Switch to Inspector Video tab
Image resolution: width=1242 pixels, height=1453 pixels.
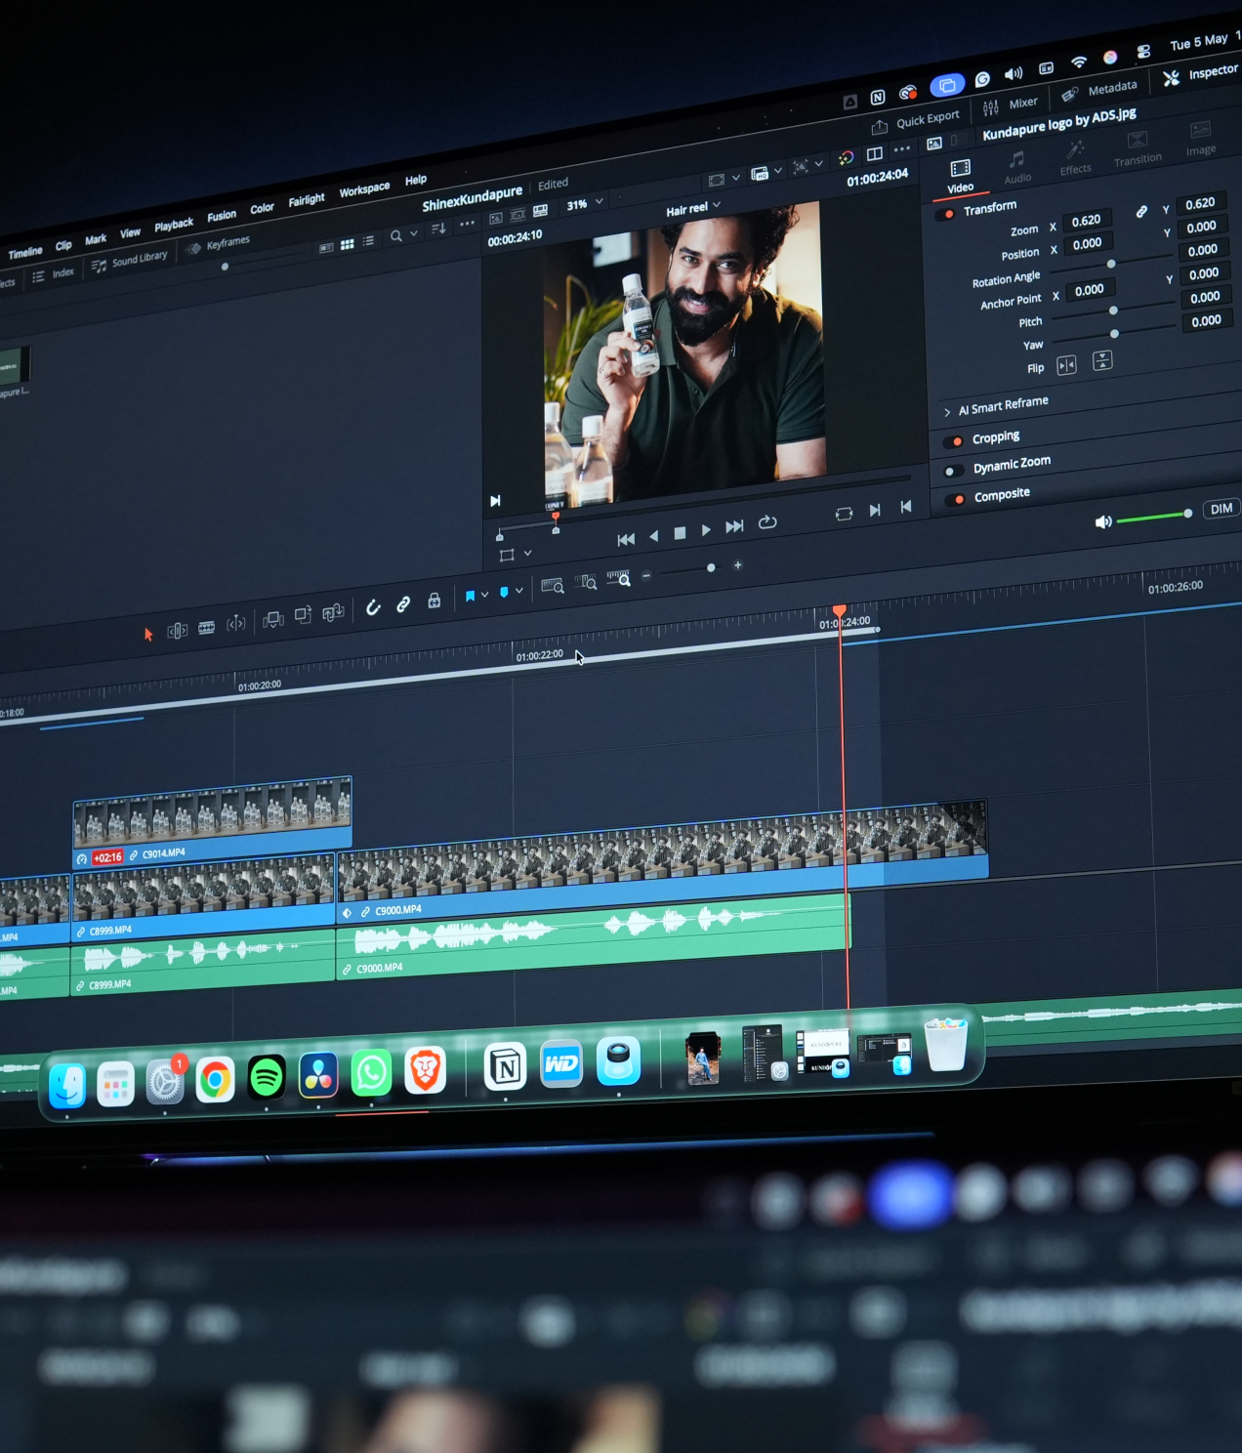pyautogui.click(x=960, y=176)
